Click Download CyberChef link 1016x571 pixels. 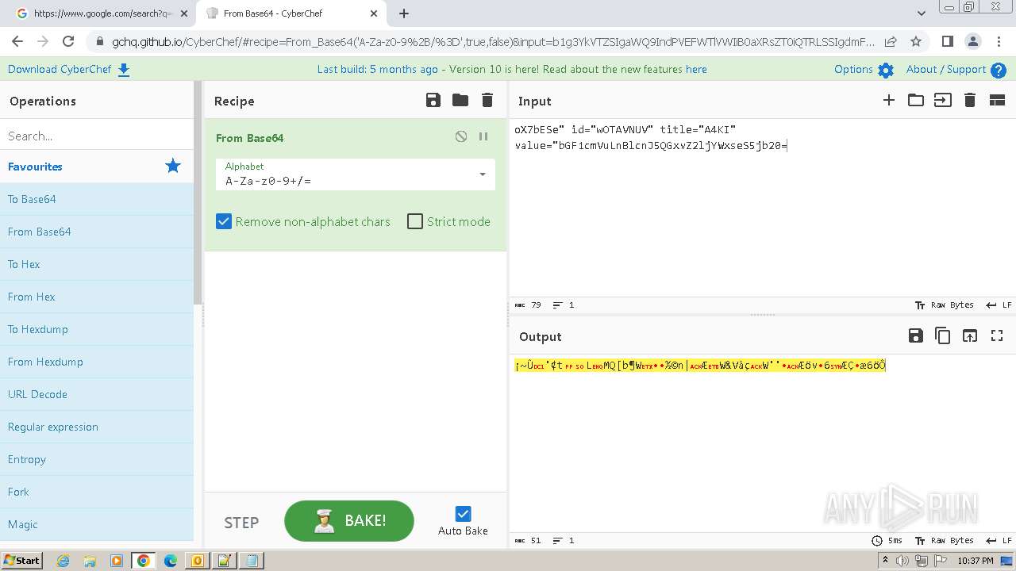(x=68, y=69)
